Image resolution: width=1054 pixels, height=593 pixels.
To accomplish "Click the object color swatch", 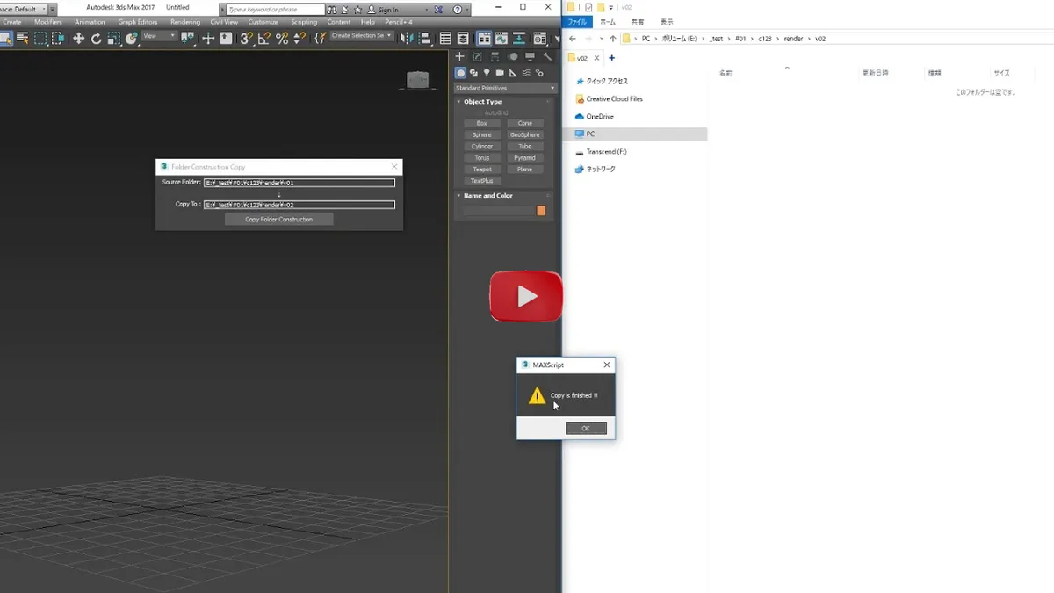I will click(541, 211).
